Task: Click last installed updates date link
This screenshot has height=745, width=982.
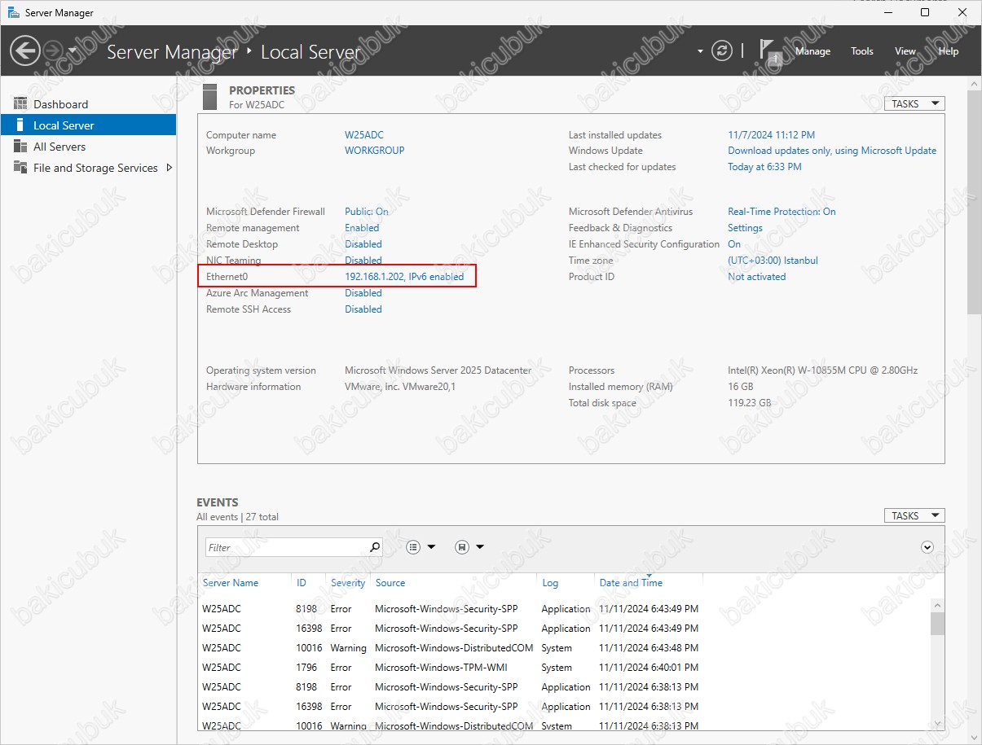Action: [x=771, y=135]
